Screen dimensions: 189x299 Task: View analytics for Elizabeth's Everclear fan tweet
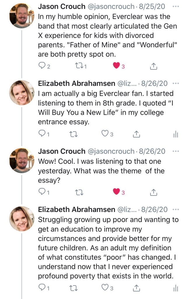tap(176, 134)
